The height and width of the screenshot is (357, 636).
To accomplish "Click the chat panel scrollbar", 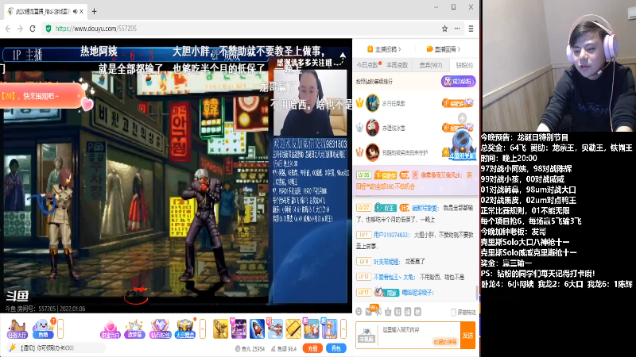I will tap(476, 293).
